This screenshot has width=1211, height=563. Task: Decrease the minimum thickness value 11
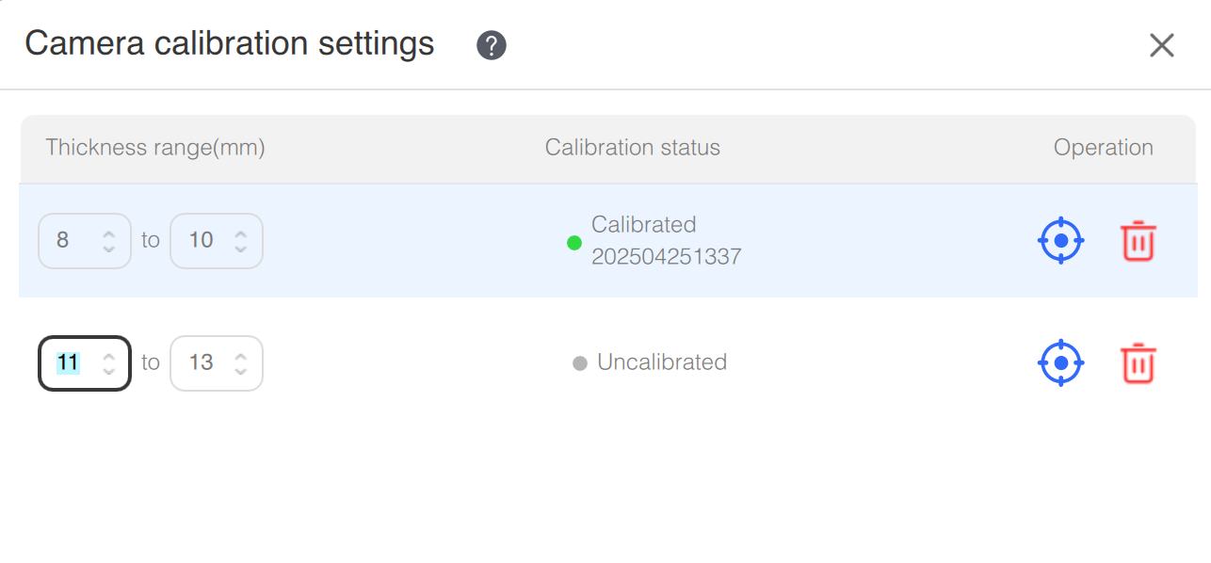tap(108, 371)
